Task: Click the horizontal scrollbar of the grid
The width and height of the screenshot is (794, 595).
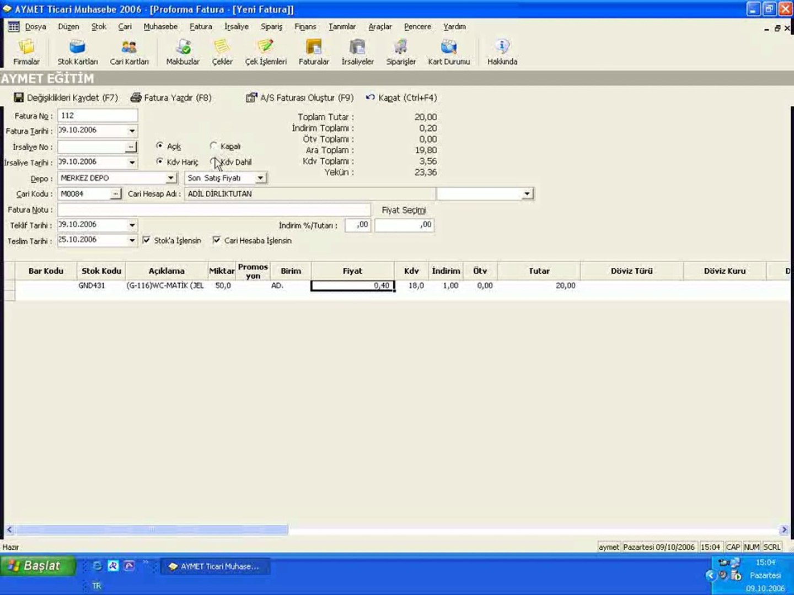Action: [x=149, y=529]
